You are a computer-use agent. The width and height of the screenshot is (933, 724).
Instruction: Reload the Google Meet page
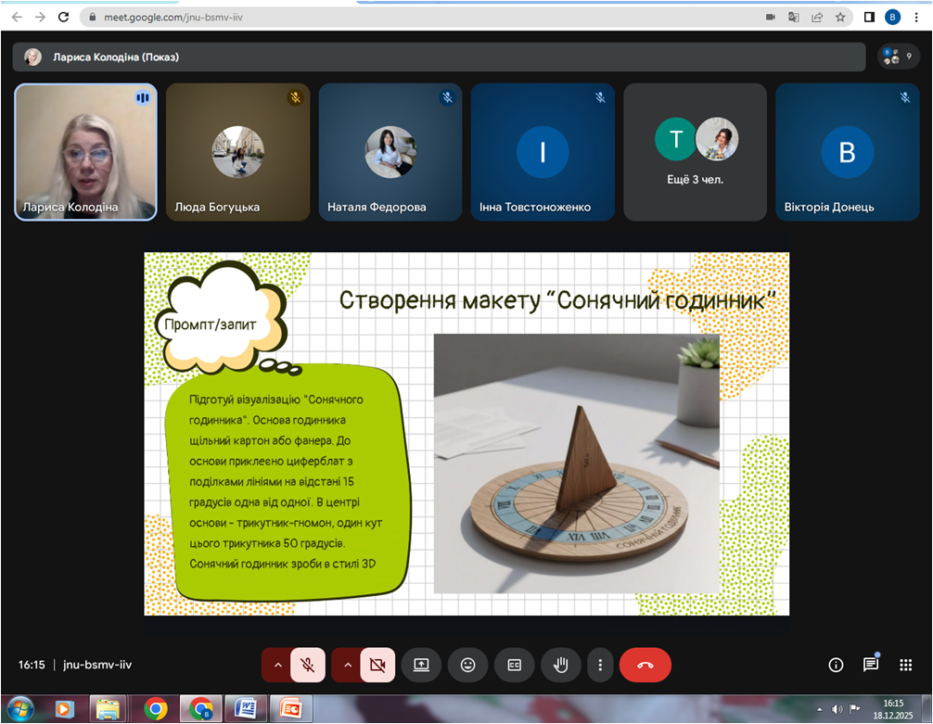click(63, 17)
